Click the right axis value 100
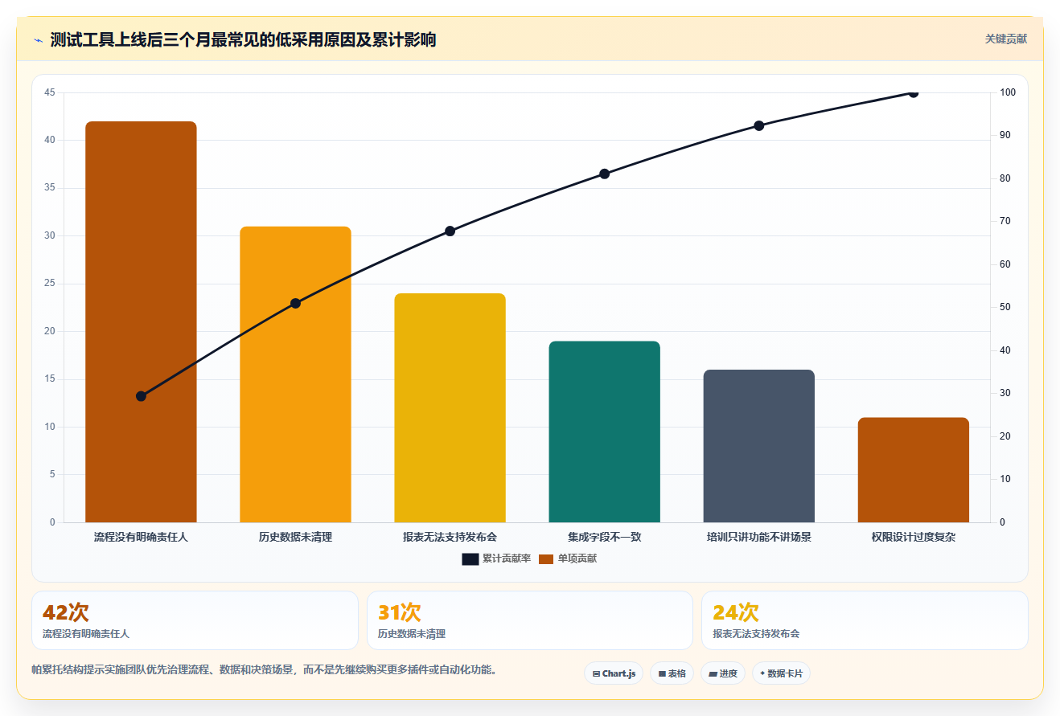 tap(1008, 92)
